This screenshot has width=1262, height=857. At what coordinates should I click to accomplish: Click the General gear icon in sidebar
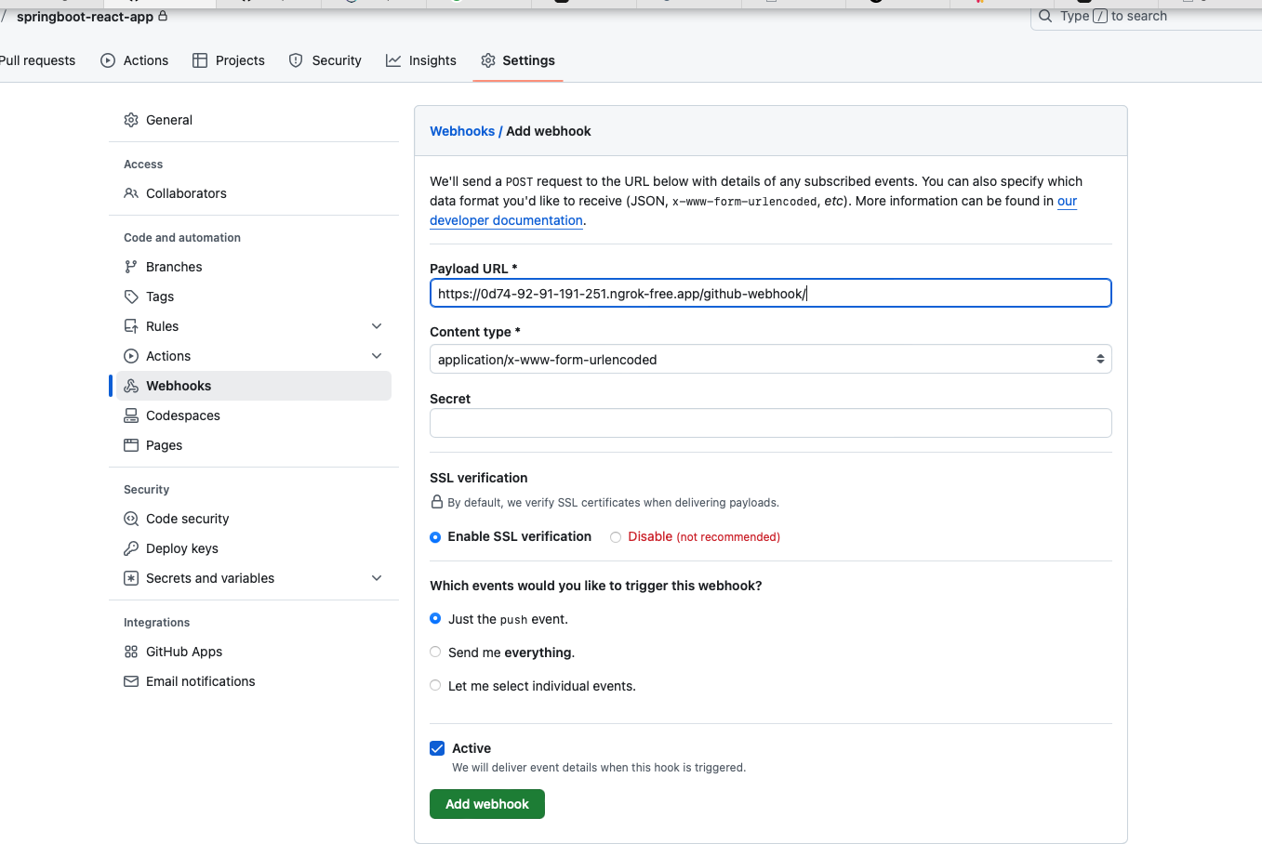[131, 120]
